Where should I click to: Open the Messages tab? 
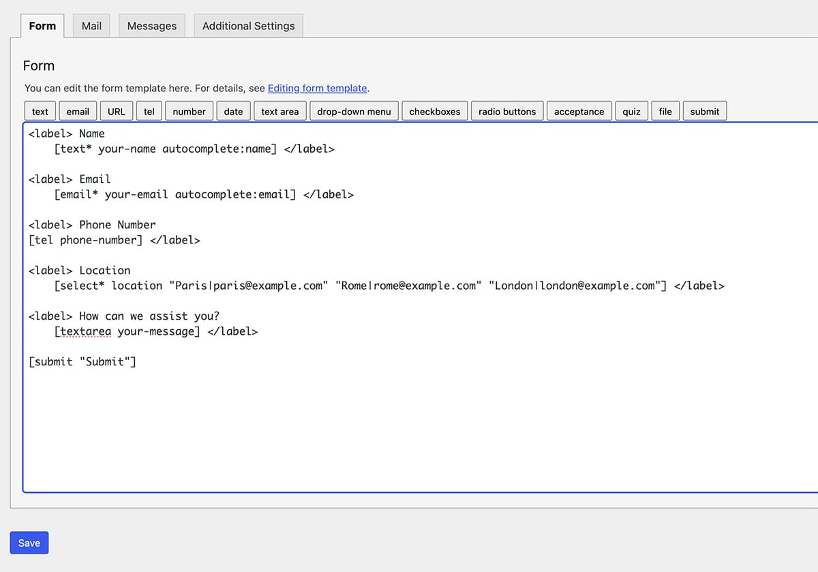coord(151,26)
